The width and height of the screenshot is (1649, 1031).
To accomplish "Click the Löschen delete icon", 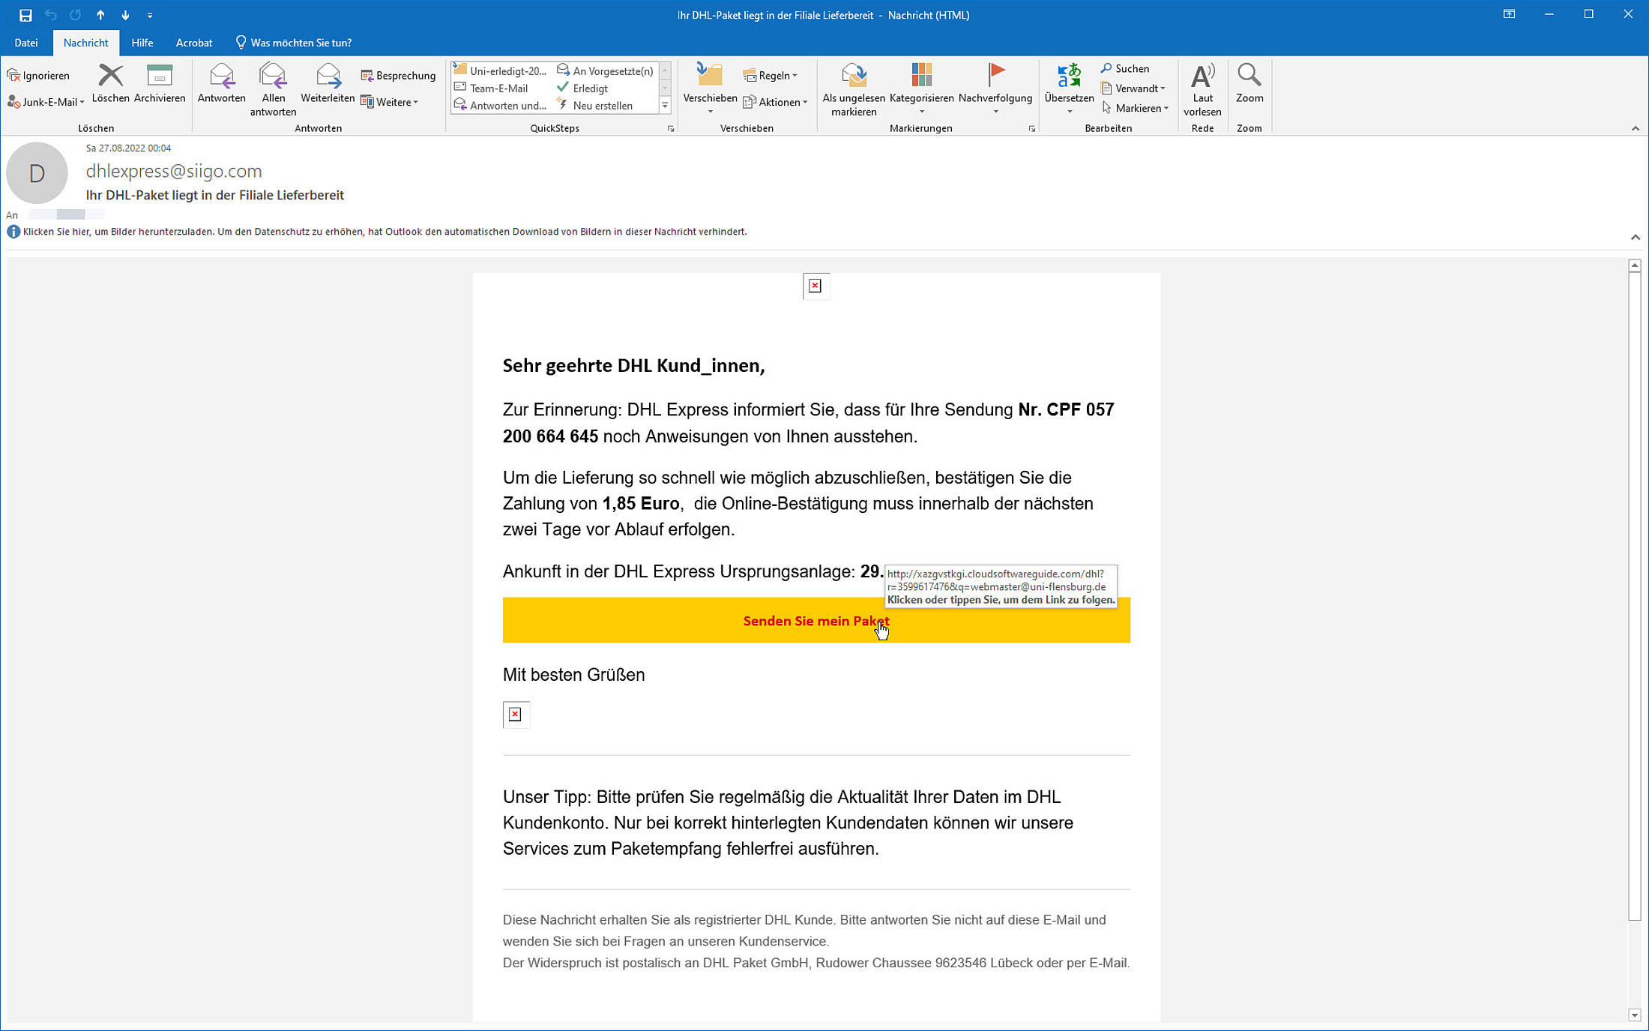I will pos(110,76).
